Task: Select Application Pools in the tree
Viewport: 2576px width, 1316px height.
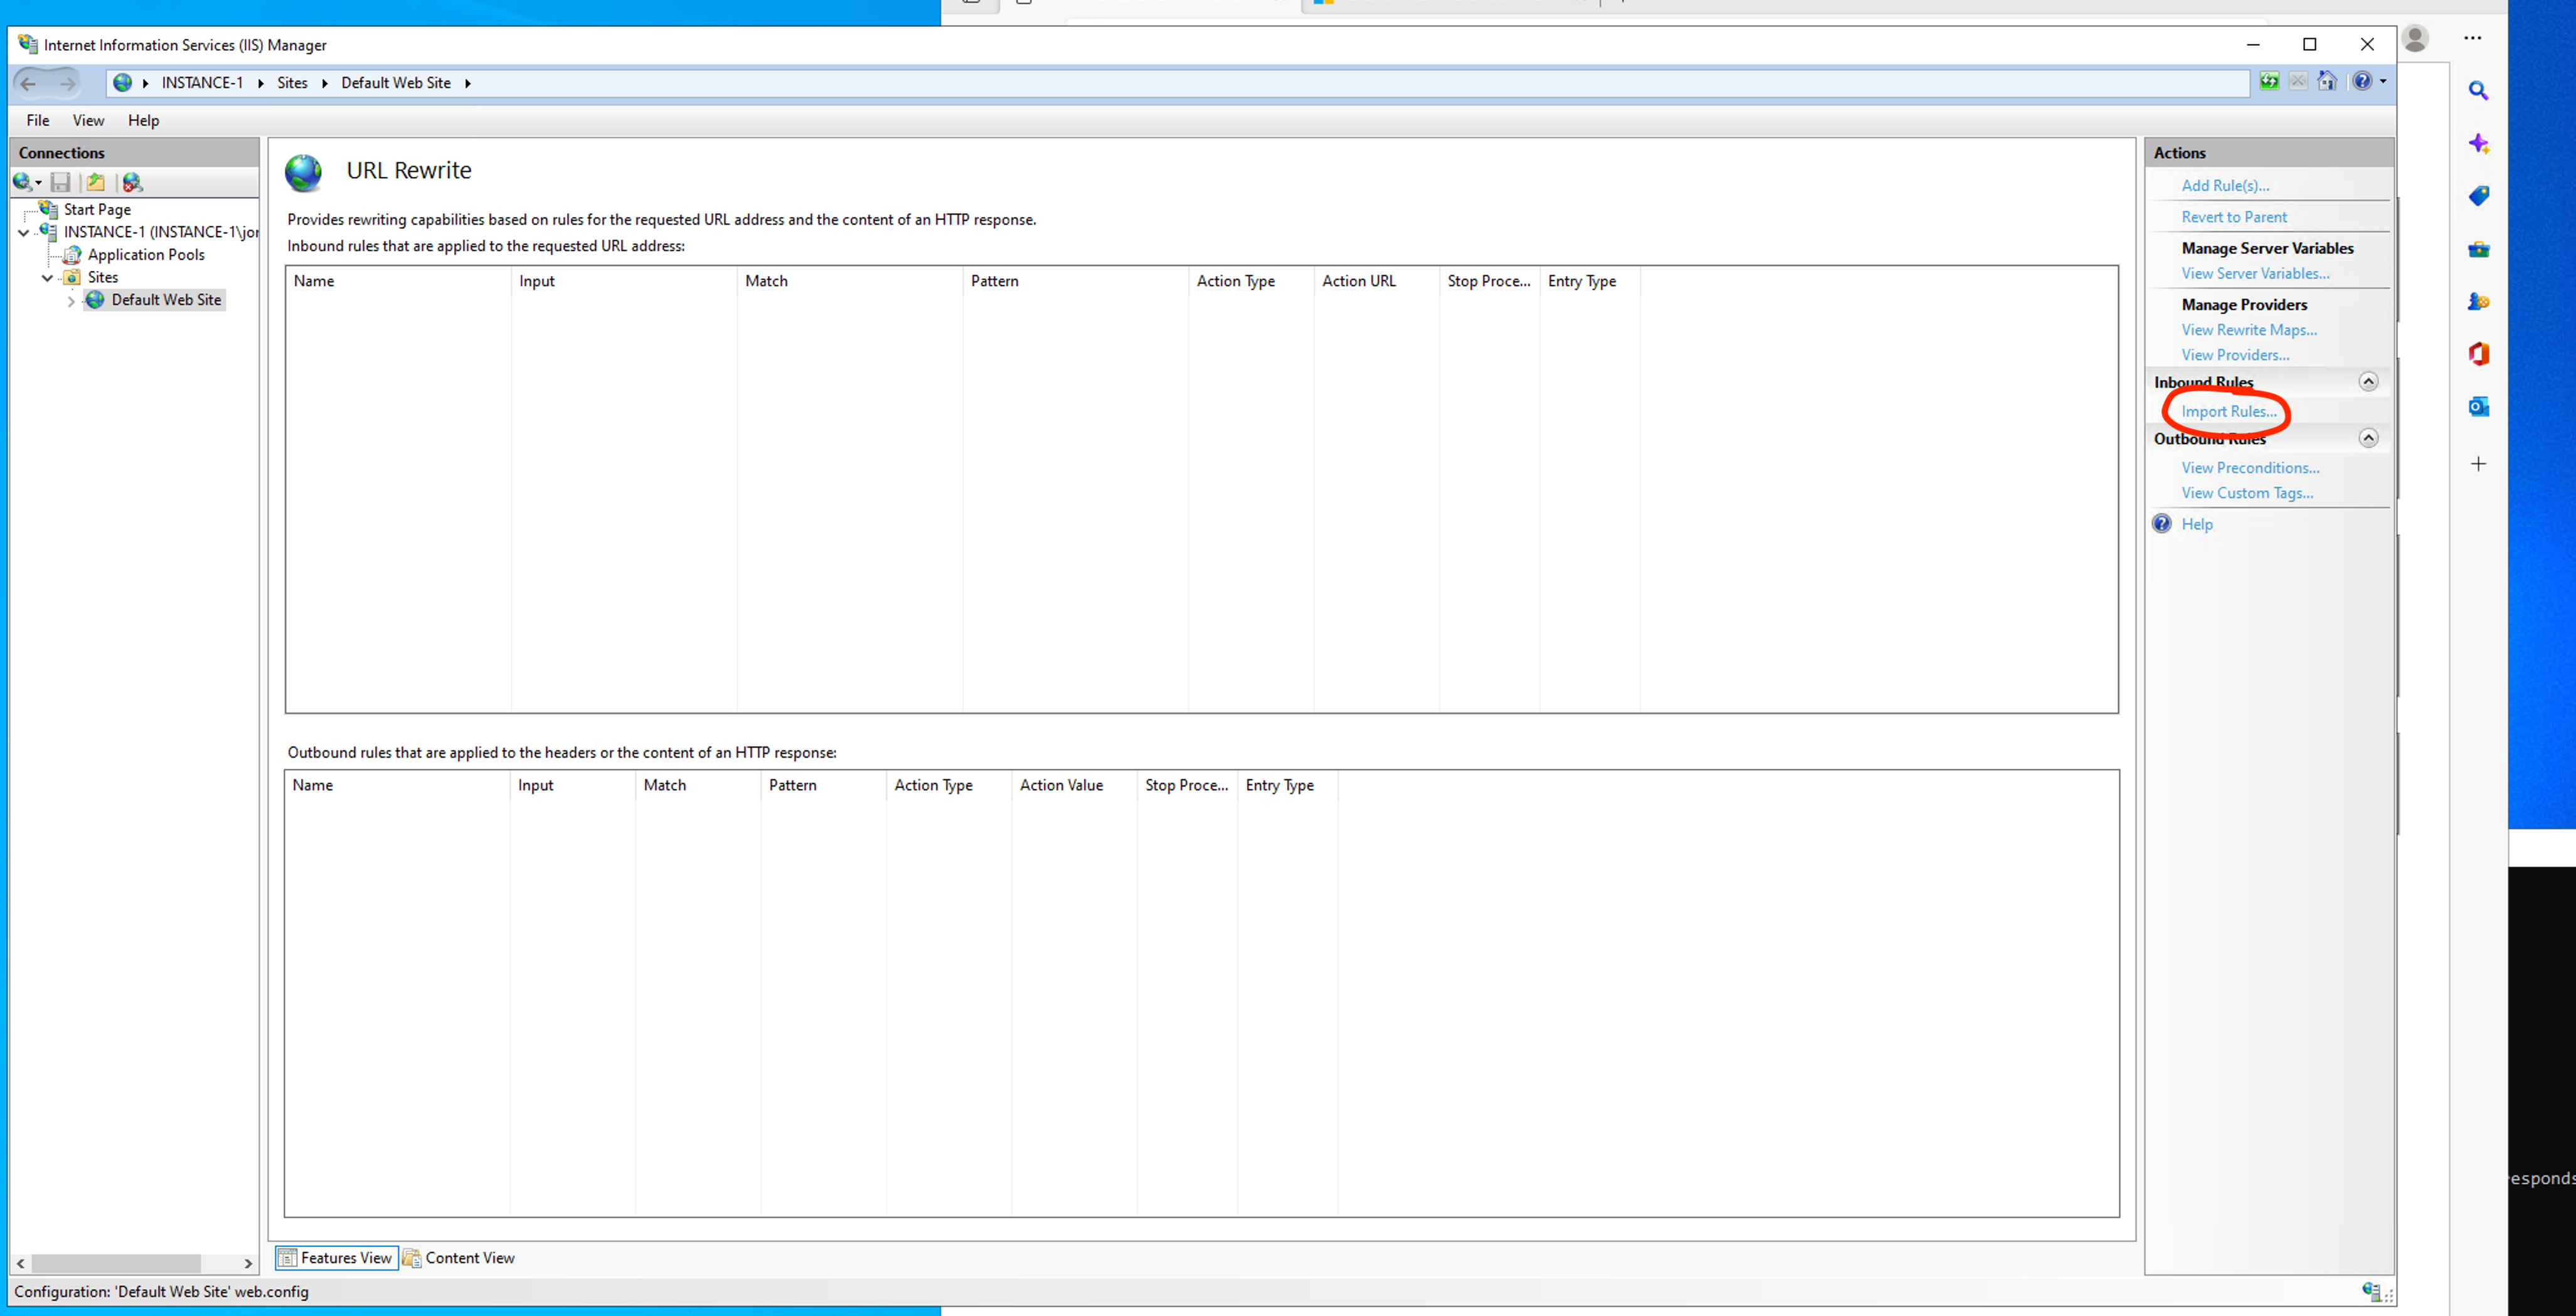Action: point(146,255)
